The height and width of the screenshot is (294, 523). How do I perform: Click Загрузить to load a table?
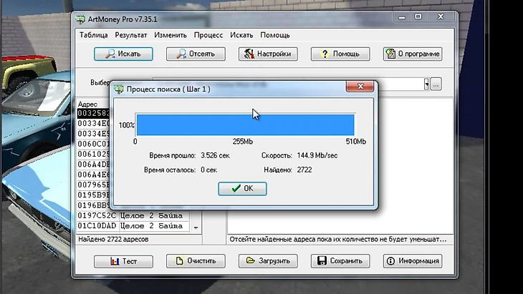pyautogui.click(x=267, y=261)
